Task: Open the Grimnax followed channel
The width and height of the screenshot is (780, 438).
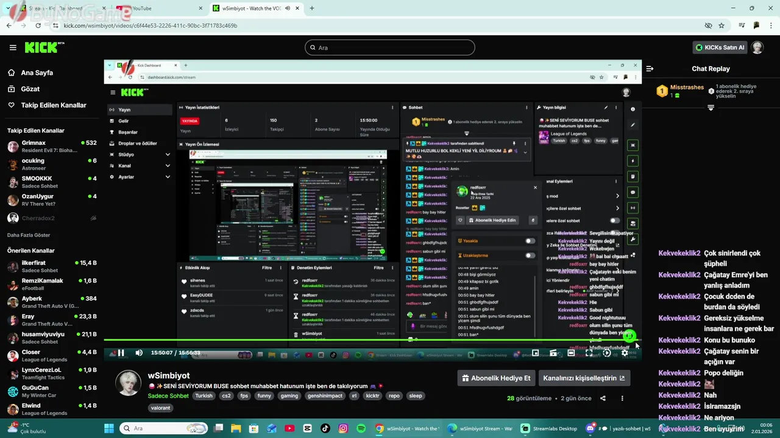Action: (x=51, y=147)
